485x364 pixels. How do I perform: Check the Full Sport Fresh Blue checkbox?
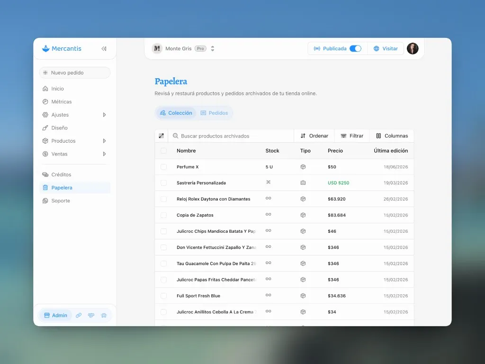tap(163, 296)
